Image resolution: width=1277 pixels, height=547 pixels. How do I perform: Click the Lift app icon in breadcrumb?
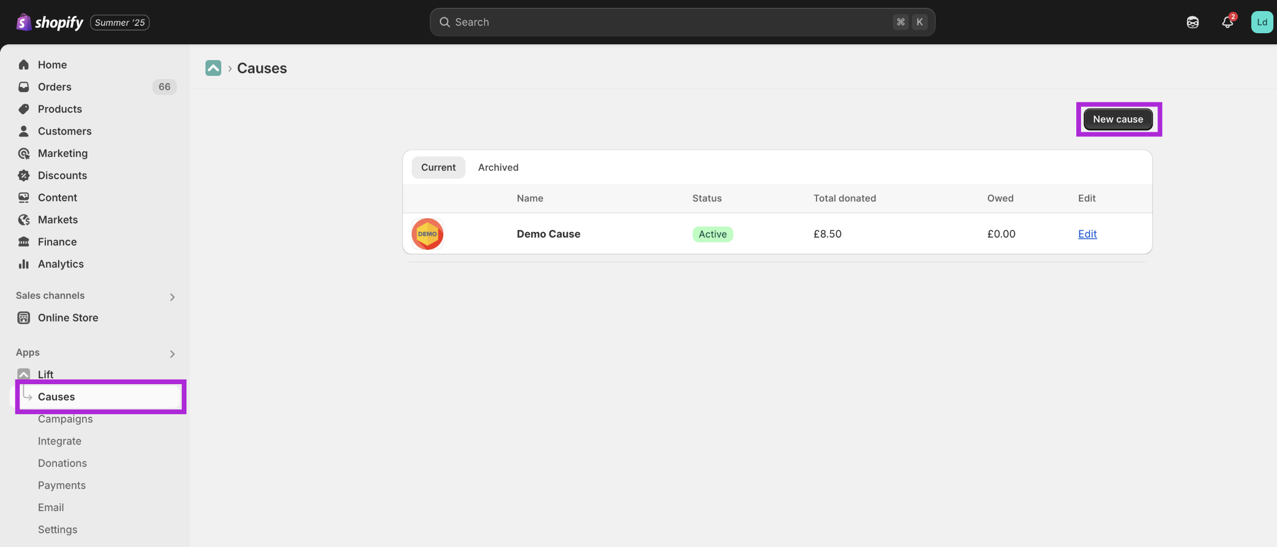(213, 68)
